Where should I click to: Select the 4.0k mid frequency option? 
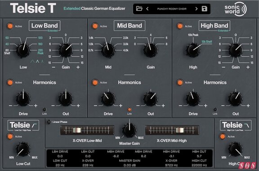pos(126,50)
